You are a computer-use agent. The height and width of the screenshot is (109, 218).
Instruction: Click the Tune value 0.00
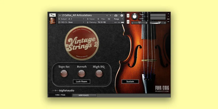tap(141, 19)
